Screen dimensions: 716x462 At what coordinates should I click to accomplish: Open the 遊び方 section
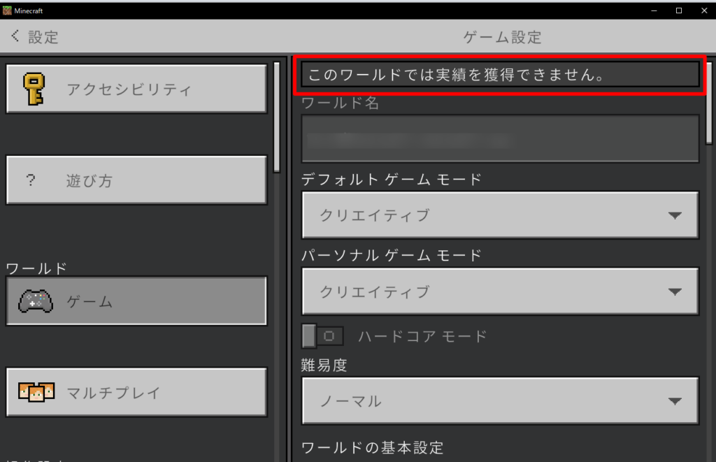136,180
